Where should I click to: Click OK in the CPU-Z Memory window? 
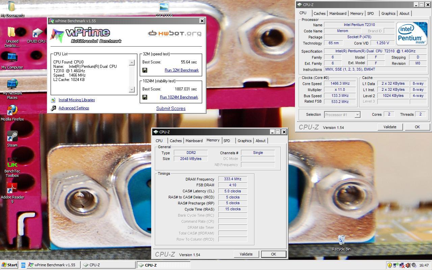click(x=273, y=254)
